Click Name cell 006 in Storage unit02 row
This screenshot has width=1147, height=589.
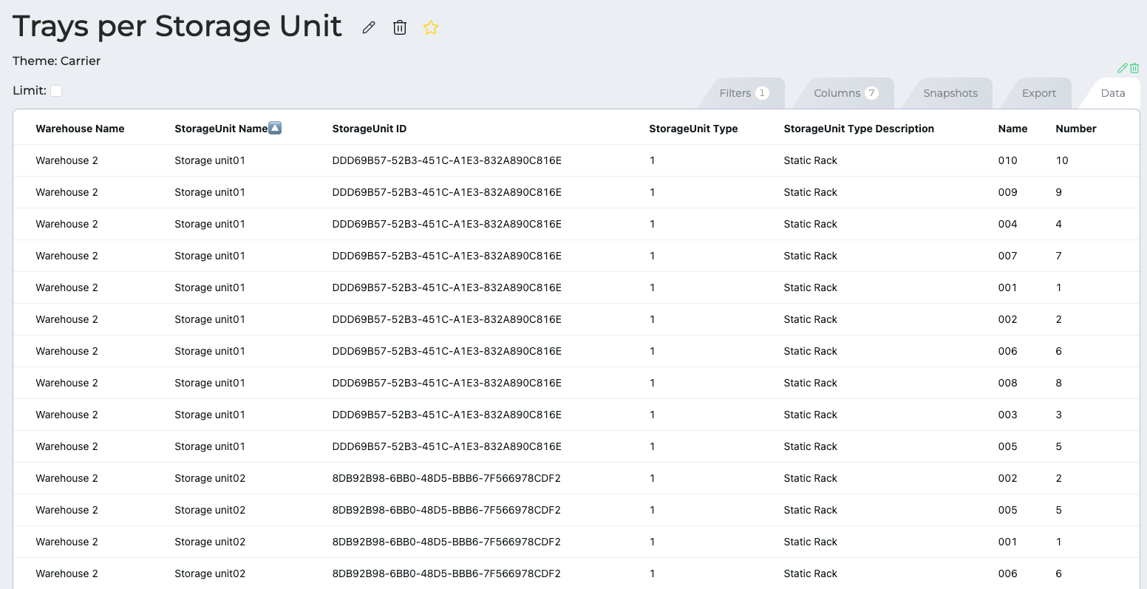point(1007,573)
